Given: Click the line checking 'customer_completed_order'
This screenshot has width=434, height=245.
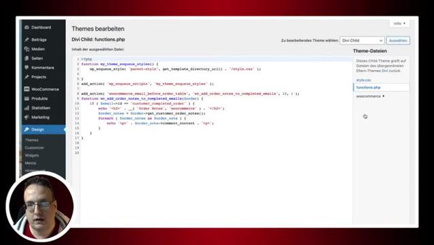Looking at the screenshot, I should (x=142, y=103).
